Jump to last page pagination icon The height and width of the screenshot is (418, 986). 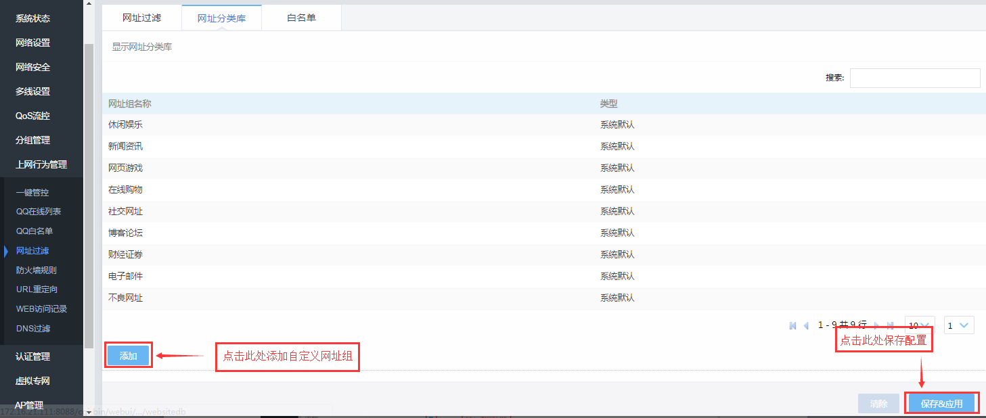(x=891, y=325)
